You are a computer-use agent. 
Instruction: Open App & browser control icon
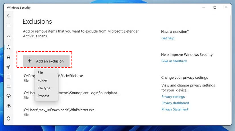pyautogui.click(x=9, y=77)
